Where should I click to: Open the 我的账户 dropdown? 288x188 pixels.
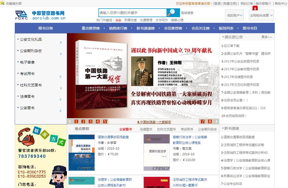pyautogui.click(x=235, y=16)
